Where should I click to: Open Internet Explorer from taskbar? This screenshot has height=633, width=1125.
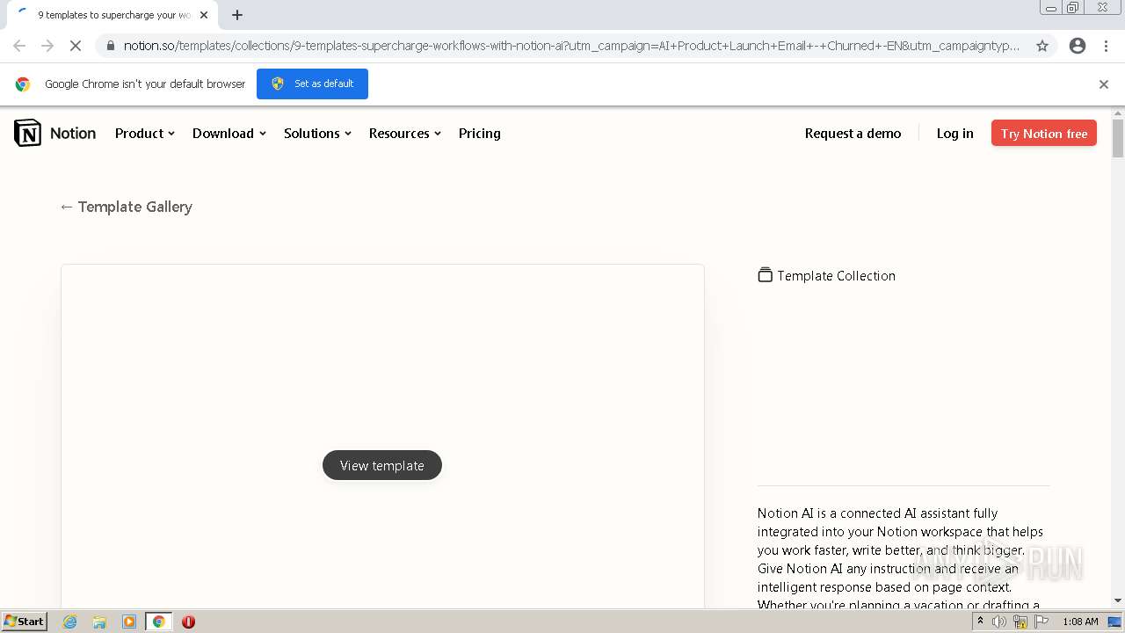[70, 622]
